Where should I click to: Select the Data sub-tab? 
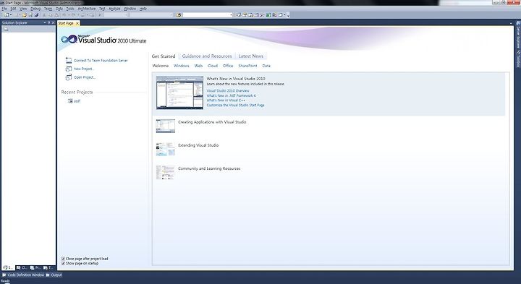(x=266, y=66)
